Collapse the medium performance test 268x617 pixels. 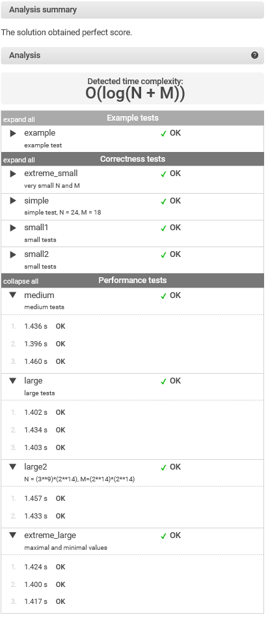click(13, 295)
